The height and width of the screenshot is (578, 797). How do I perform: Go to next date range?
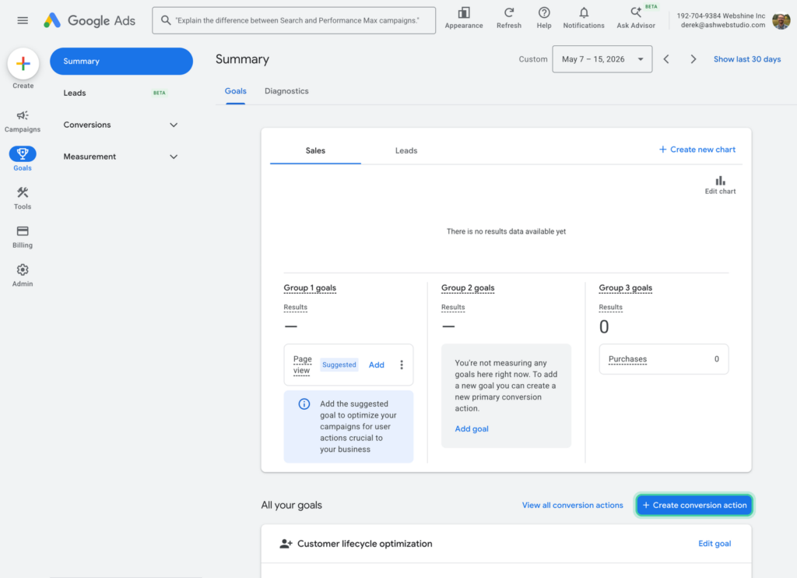click(693, 59)
